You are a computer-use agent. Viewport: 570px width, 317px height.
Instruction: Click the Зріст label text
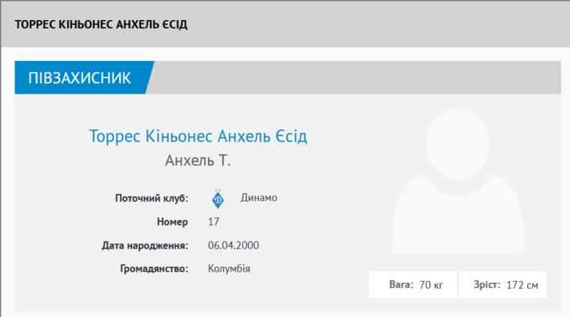[x=487, y=284]
